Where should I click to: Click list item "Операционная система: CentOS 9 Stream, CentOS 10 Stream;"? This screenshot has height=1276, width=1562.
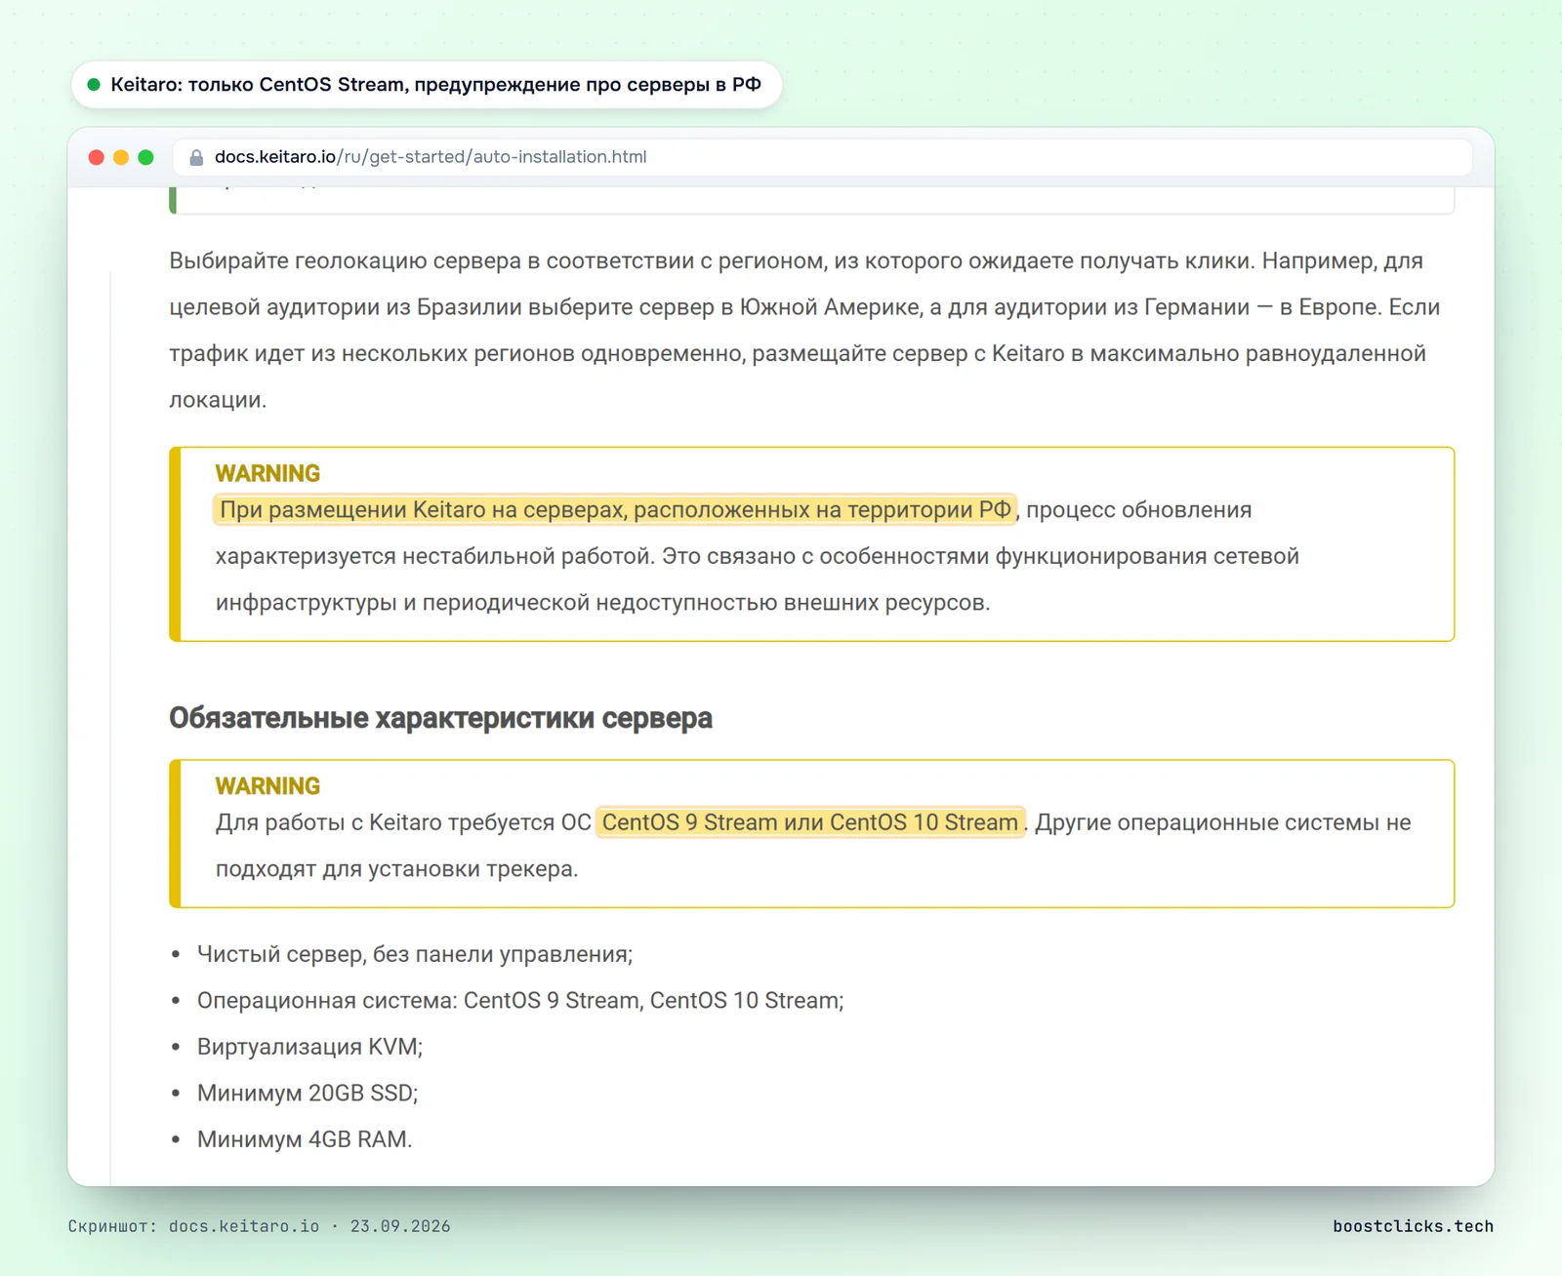coord(520,1000)
